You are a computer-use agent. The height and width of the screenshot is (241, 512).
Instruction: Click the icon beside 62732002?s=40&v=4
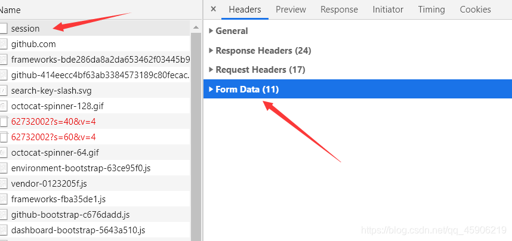coord(3,122)
